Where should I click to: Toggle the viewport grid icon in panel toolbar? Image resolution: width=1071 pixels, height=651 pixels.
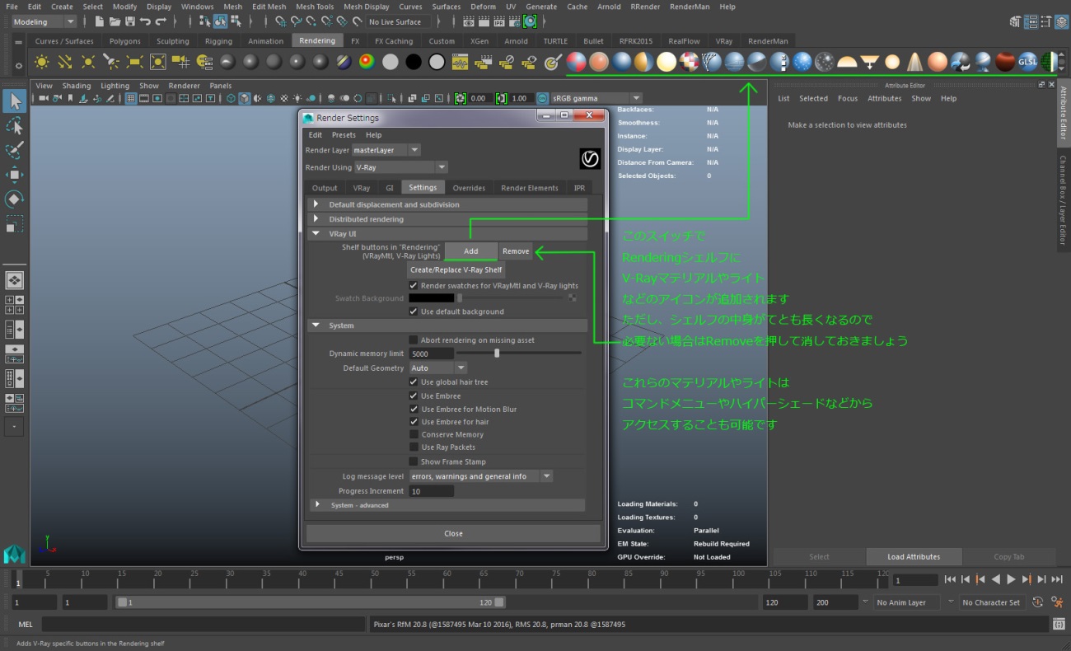130,99
